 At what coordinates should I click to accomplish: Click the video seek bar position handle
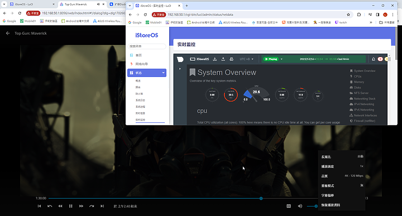(261, 198)
